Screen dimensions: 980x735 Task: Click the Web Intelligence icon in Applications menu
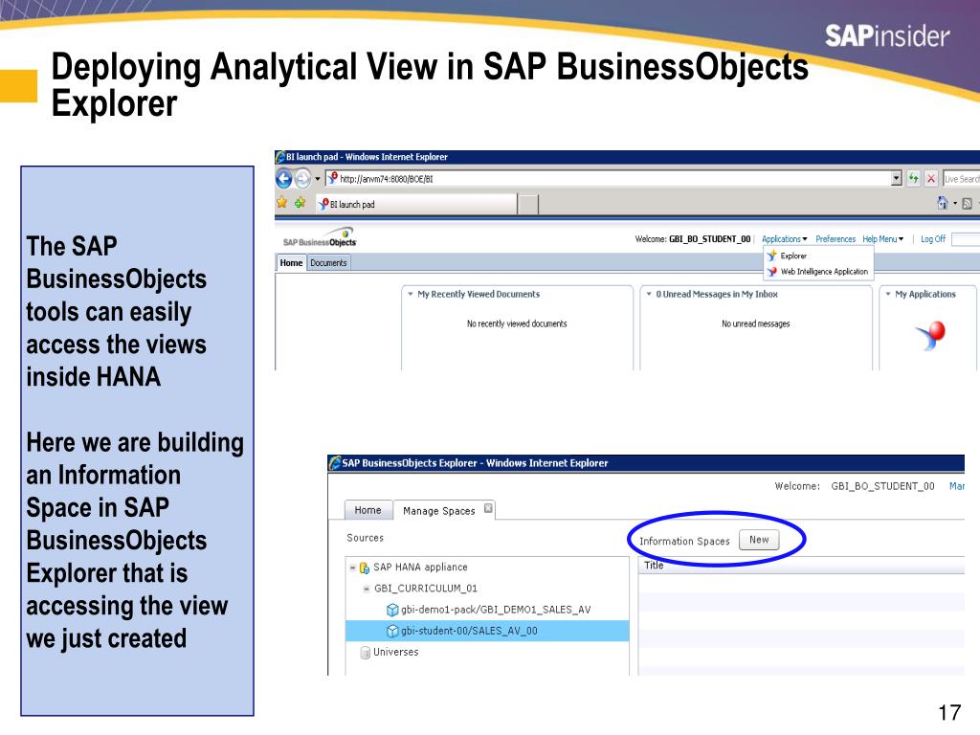(772, 271)
